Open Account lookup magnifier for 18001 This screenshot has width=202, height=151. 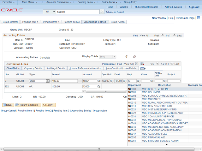tap(98, 81)
